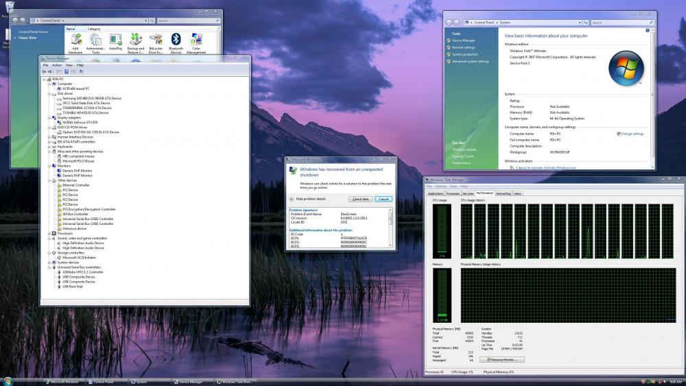Image resolution: width=686 pixels, height=386 pixels.
Task: Open the Color Management icon
Action: [x=196, y=39]
